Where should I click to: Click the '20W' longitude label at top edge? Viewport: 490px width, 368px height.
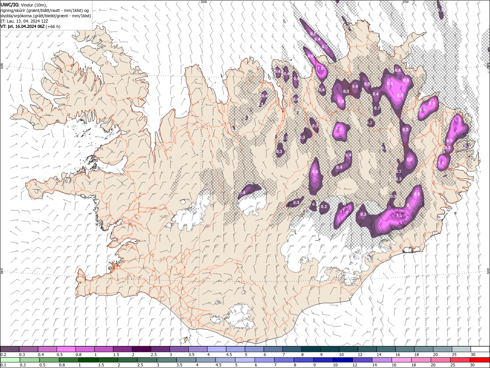click(204, 2)
